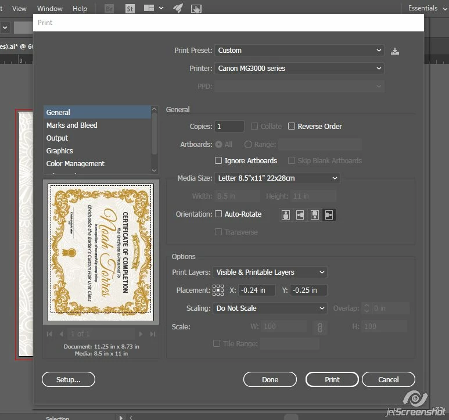Click the Media Width field
The width and height of the screenshot is (449, 420).
click(237, 196)
